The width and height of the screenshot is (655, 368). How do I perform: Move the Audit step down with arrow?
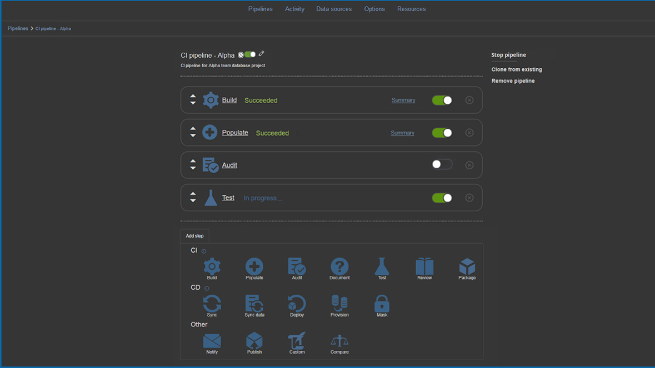click(193, 169)
